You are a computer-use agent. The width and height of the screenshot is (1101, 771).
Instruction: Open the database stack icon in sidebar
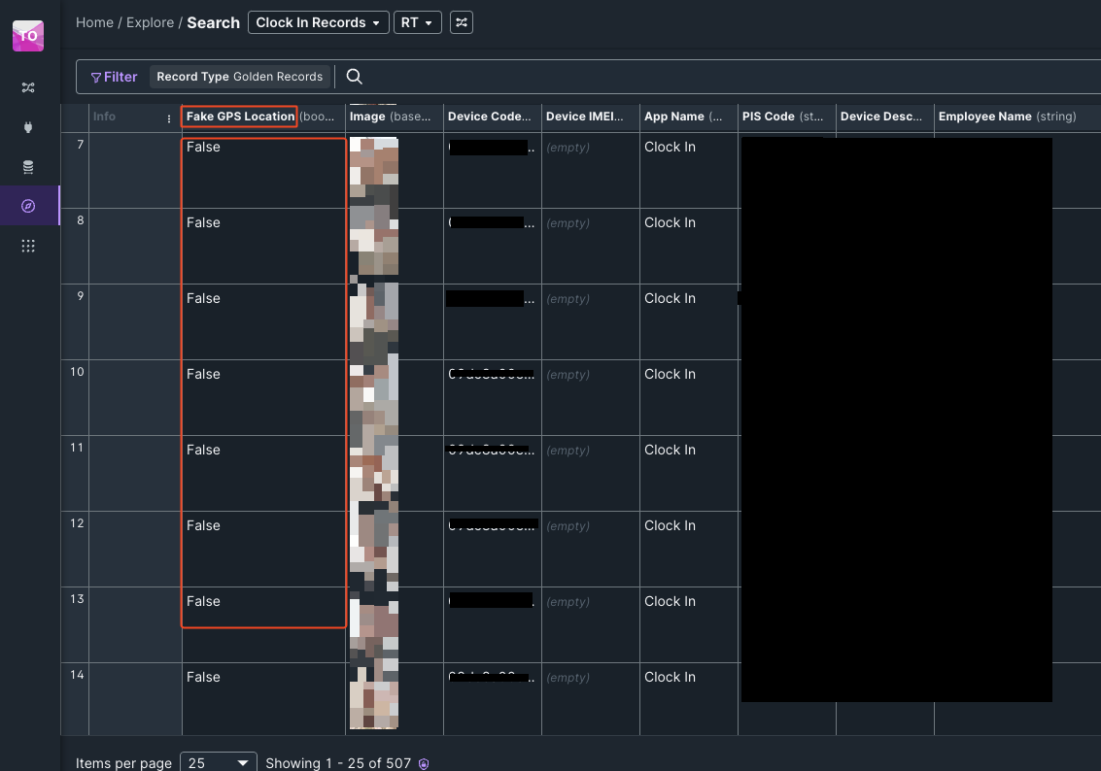(x=28, y=167)
